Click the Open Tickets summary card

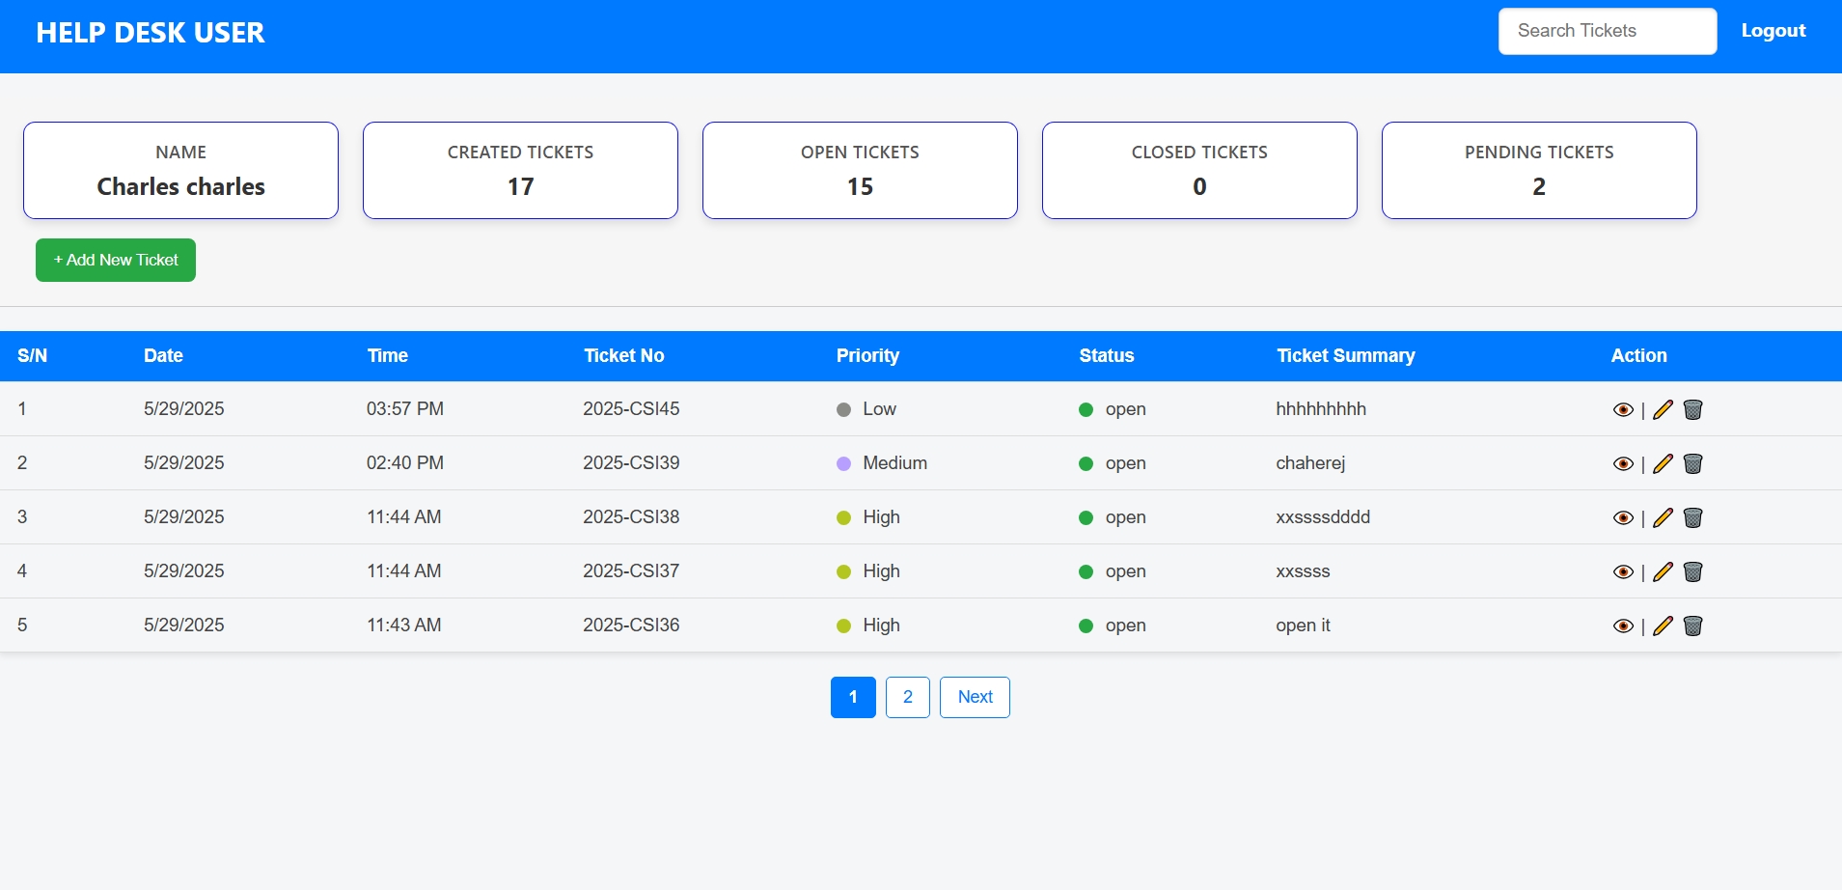coord(860,170)
